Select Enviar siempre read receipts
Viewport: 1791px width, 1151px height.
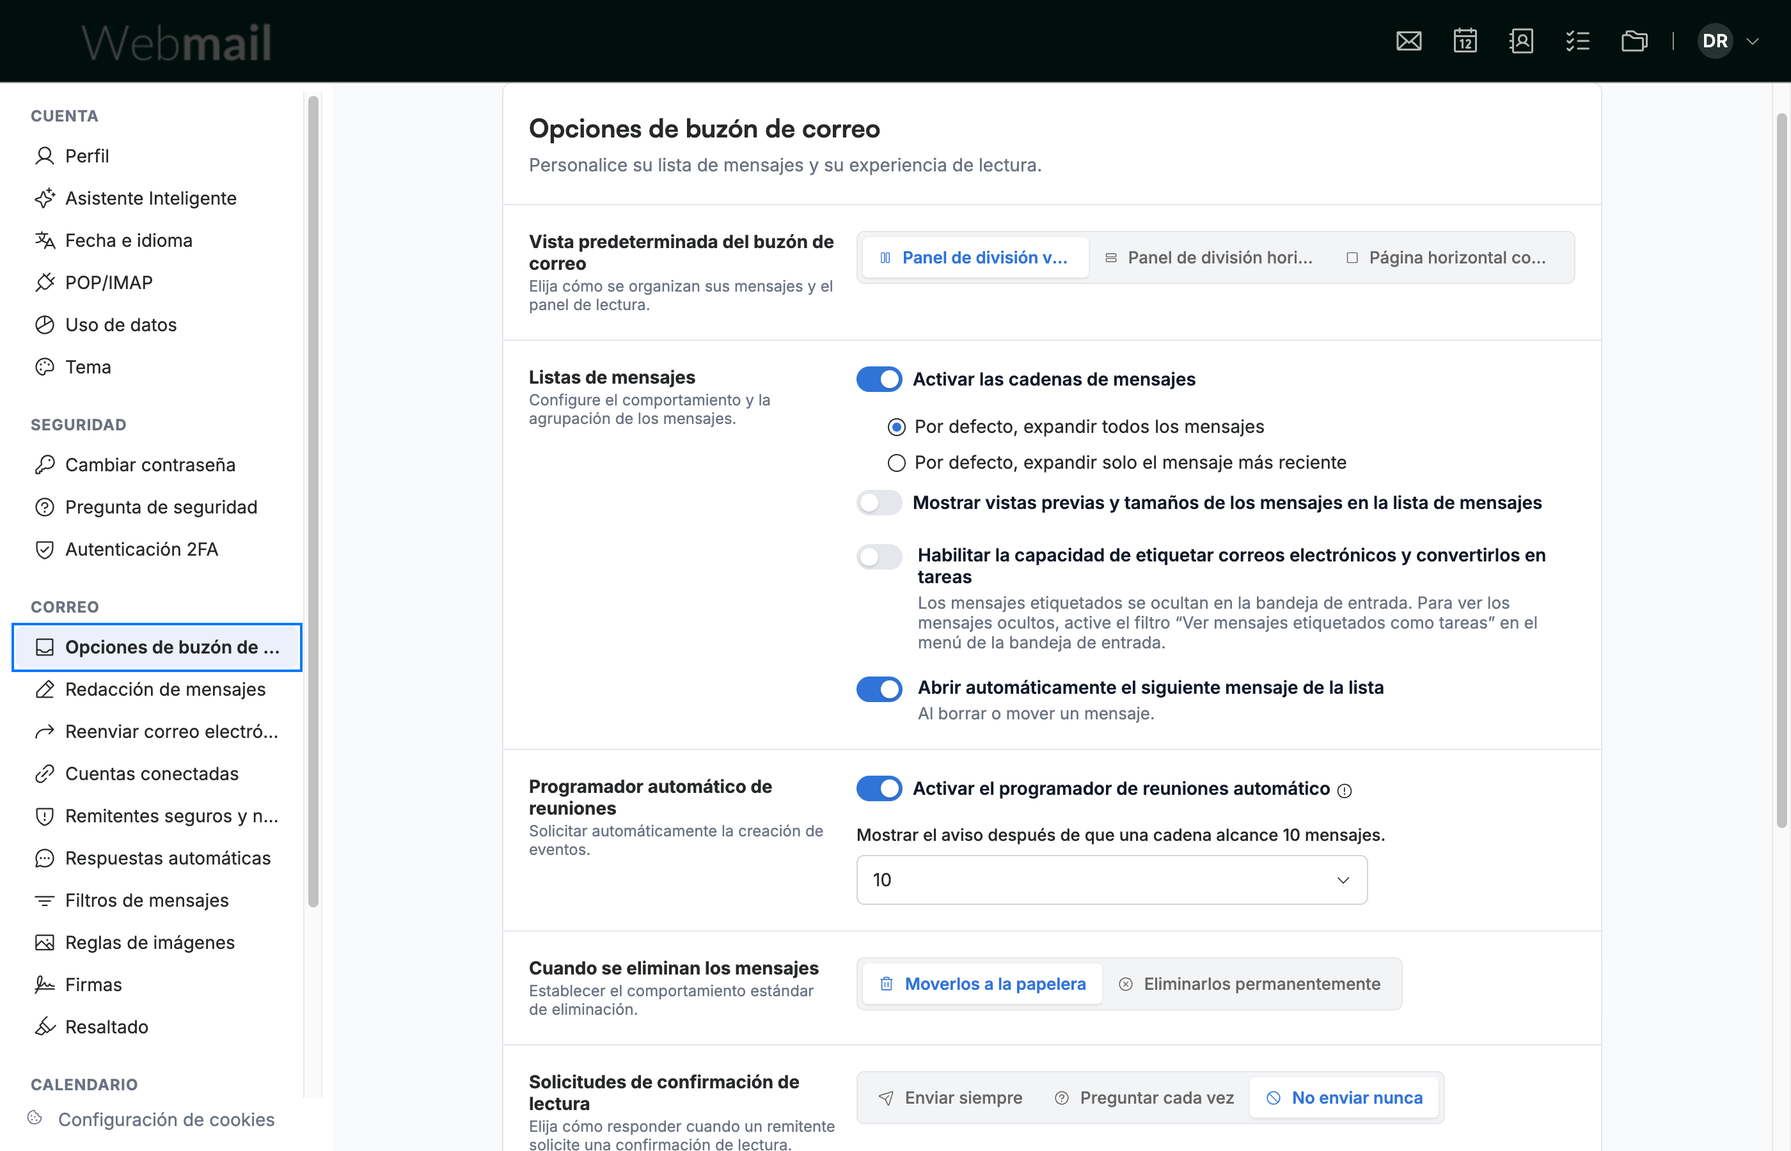pos(950,1098)
